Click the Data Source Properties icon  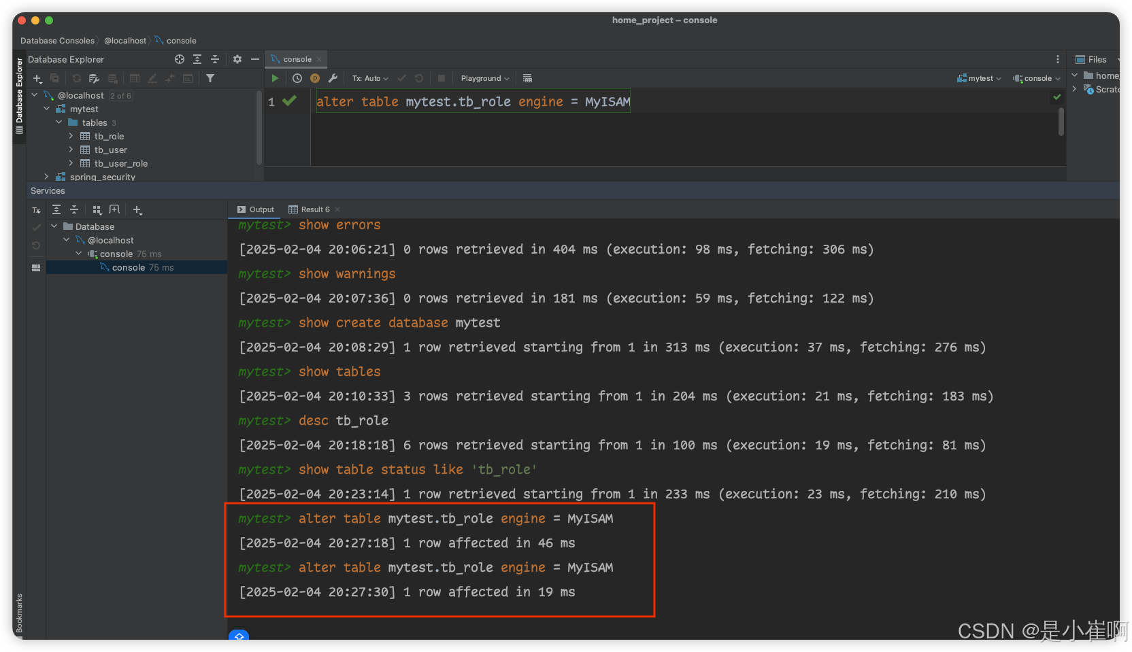pyautogui.click(x=95, y=79)
